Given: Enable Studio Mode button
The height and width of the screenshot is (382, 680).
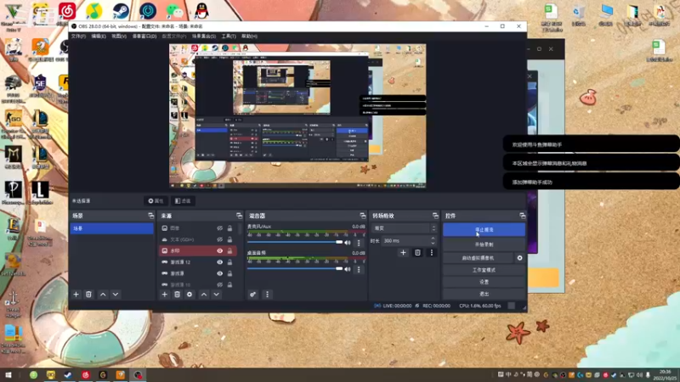Looking at the screenshot, I should 484,270.
